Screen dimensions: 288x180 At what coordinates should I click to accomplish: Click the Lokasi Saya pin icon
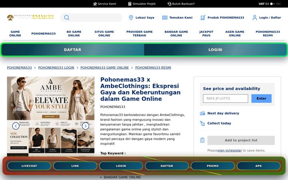(131, 18)
